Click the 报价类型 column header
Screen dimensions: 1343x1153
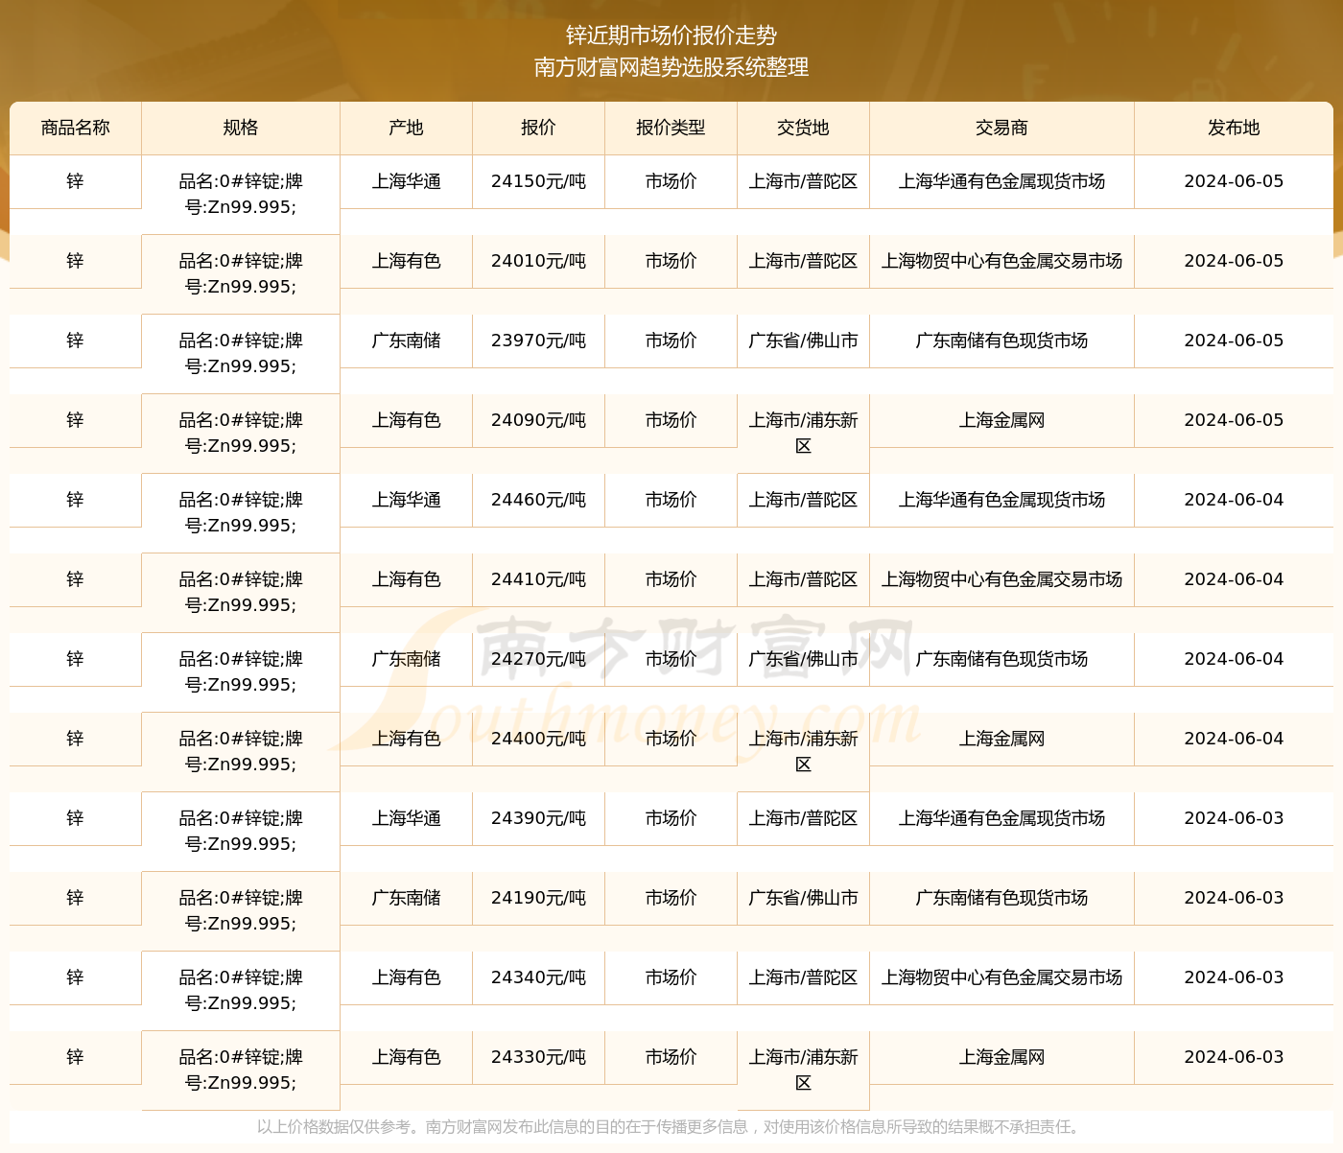point(671,128)
